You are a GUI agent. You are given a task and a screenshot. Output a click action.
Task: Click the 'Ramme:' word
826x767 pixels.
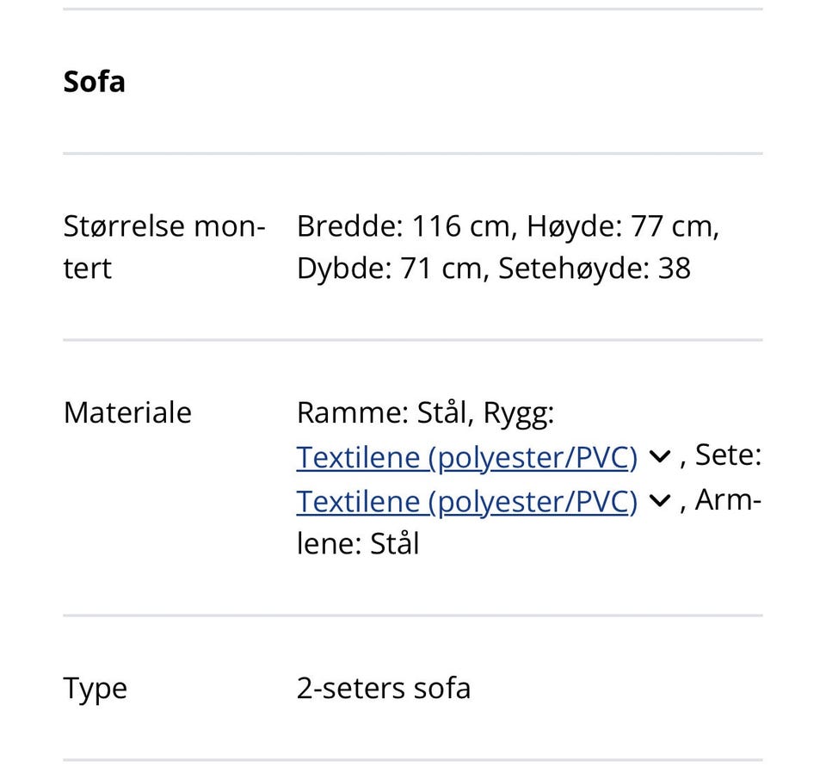click(x=352, y=412)
